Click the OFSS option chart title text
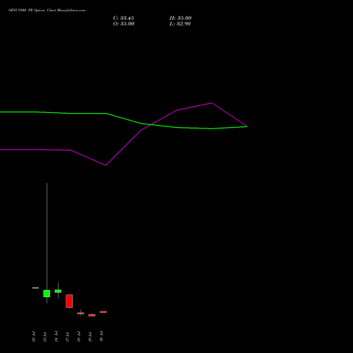The width and height of the screenshot is (353, 353). (x=47, y=11)
